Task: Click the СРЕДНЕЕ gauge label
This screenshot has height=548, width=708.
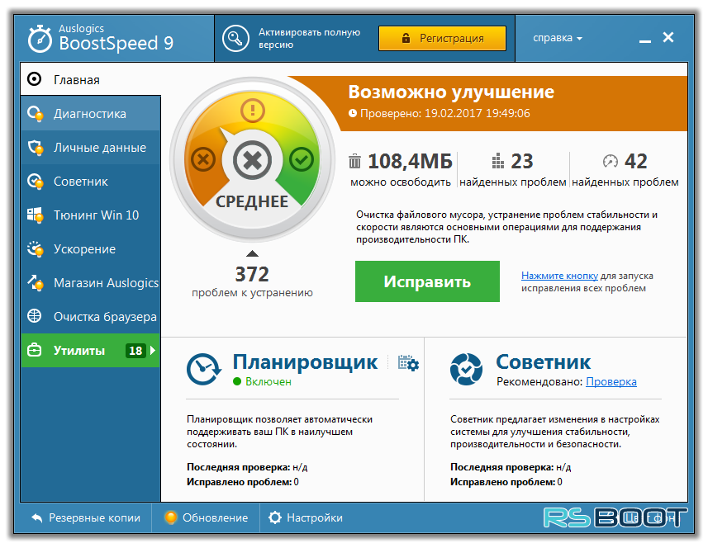Action: click(x=252, y=201)
